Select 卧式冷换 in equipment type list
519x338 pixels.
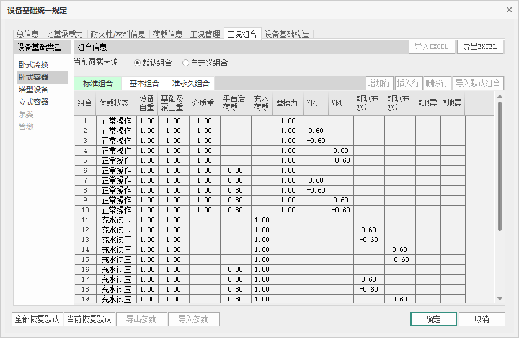33,65
